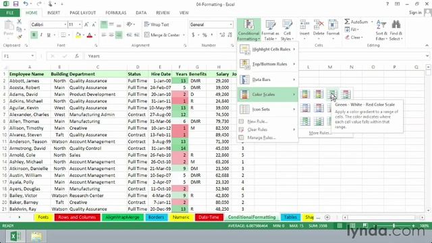Click the Insert Function fx icon
The height and width of the screenshot is (243, 432).
click(x=77, y=56)
